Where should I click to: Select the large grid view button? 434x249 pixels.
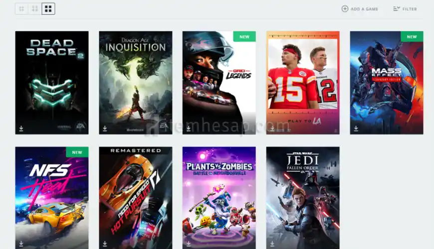click(48, 9)
